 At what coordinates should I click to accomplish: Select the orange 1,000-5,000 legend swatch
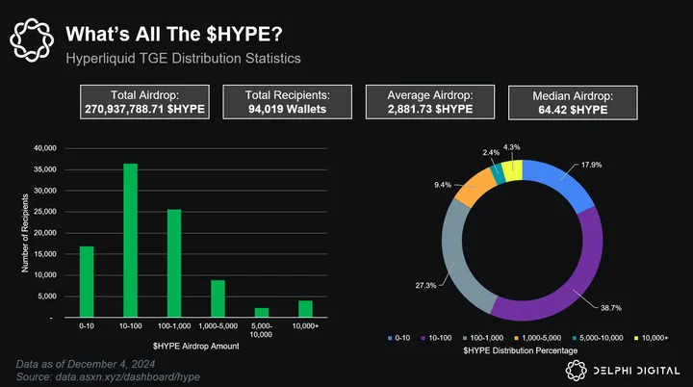click(x=516, y=338)
